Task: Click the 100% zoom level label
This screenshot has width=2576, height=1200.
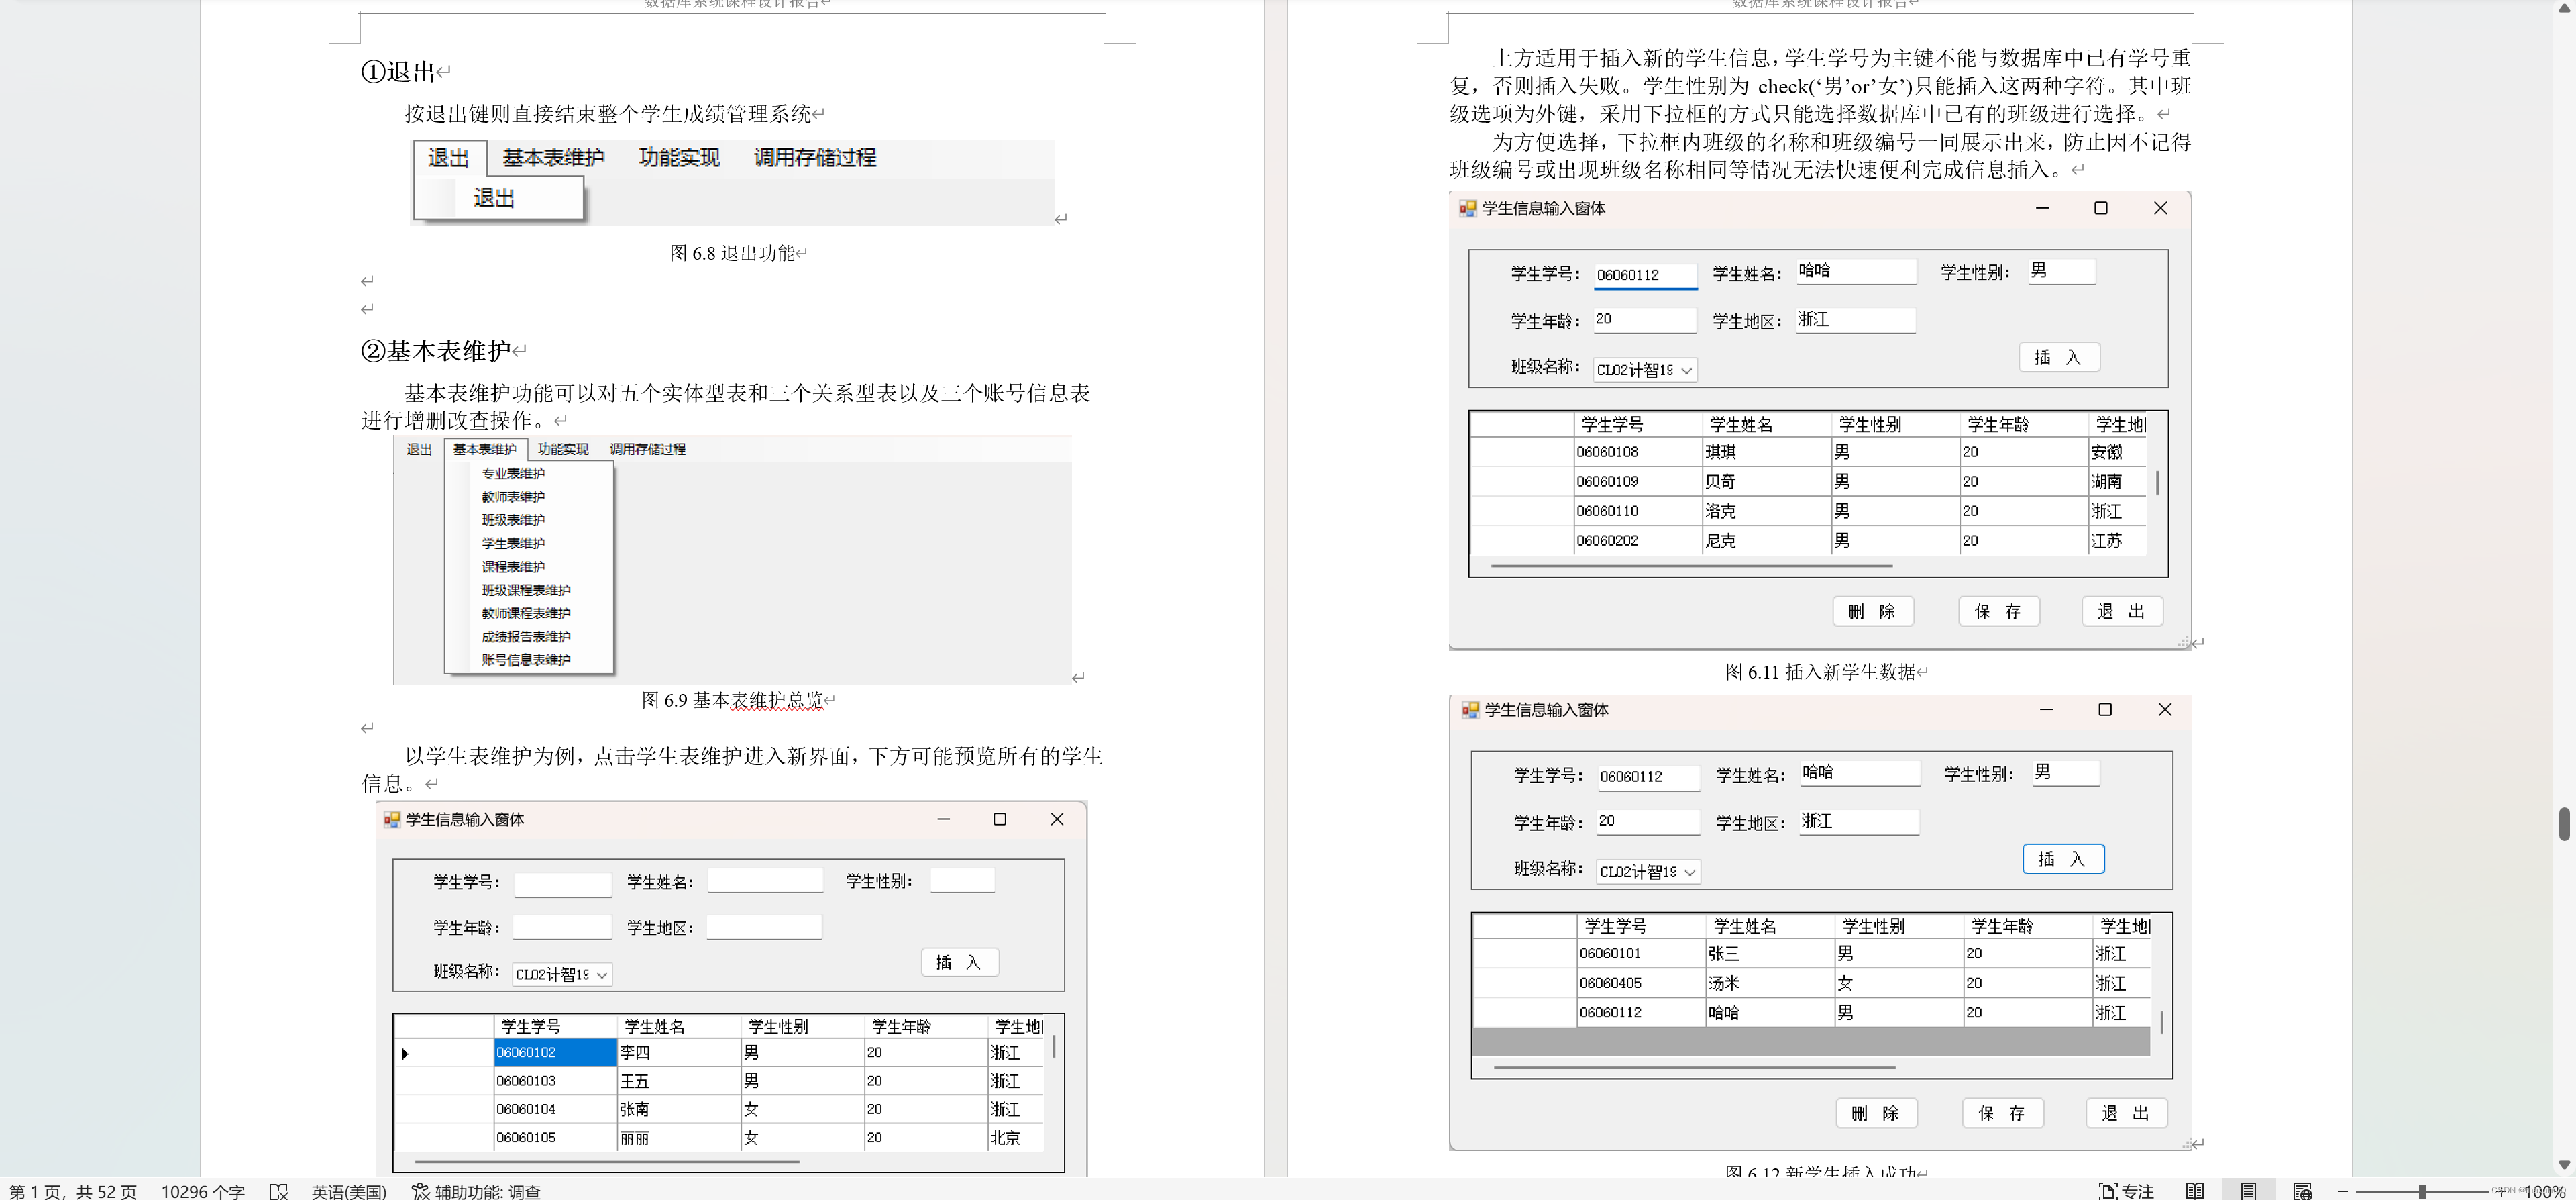Action: (x=2545, y=1191)
